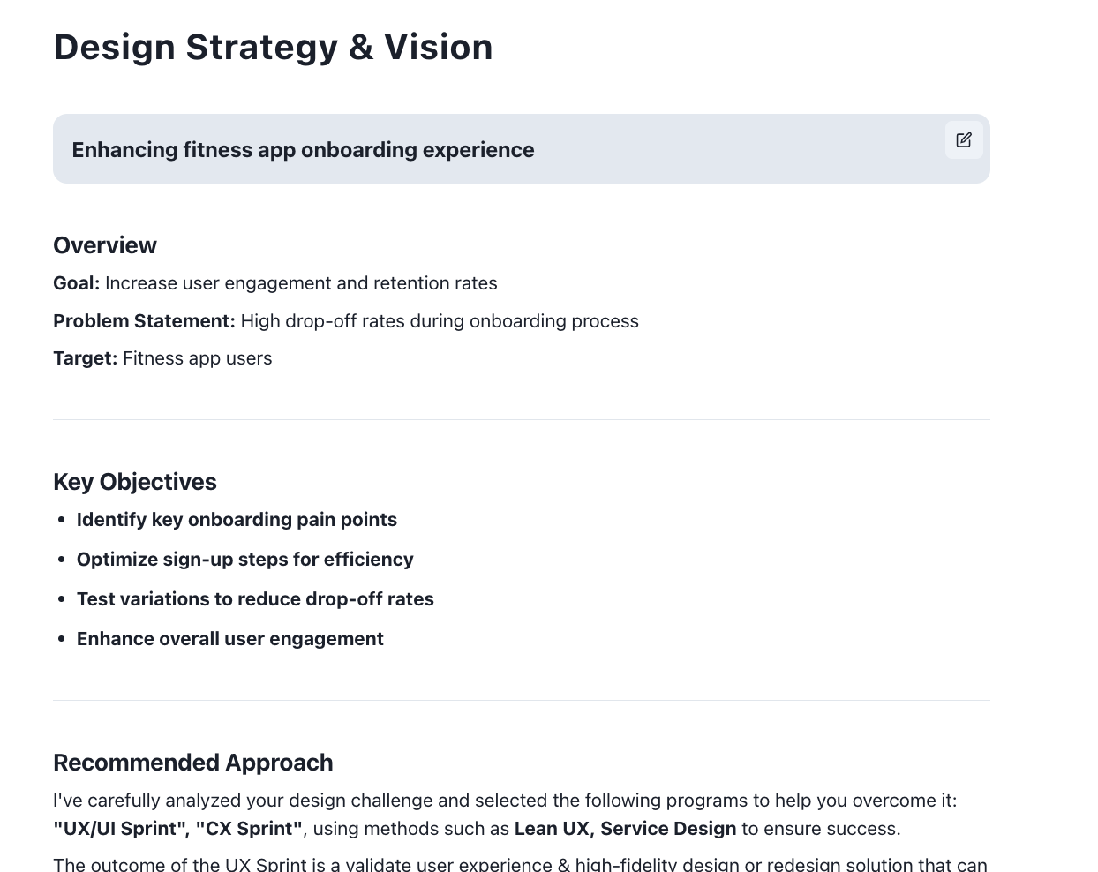The width and height of the screenshot is (1098, 872).
Task: Click the bold "Target:" label
Action: pos(85,358)
